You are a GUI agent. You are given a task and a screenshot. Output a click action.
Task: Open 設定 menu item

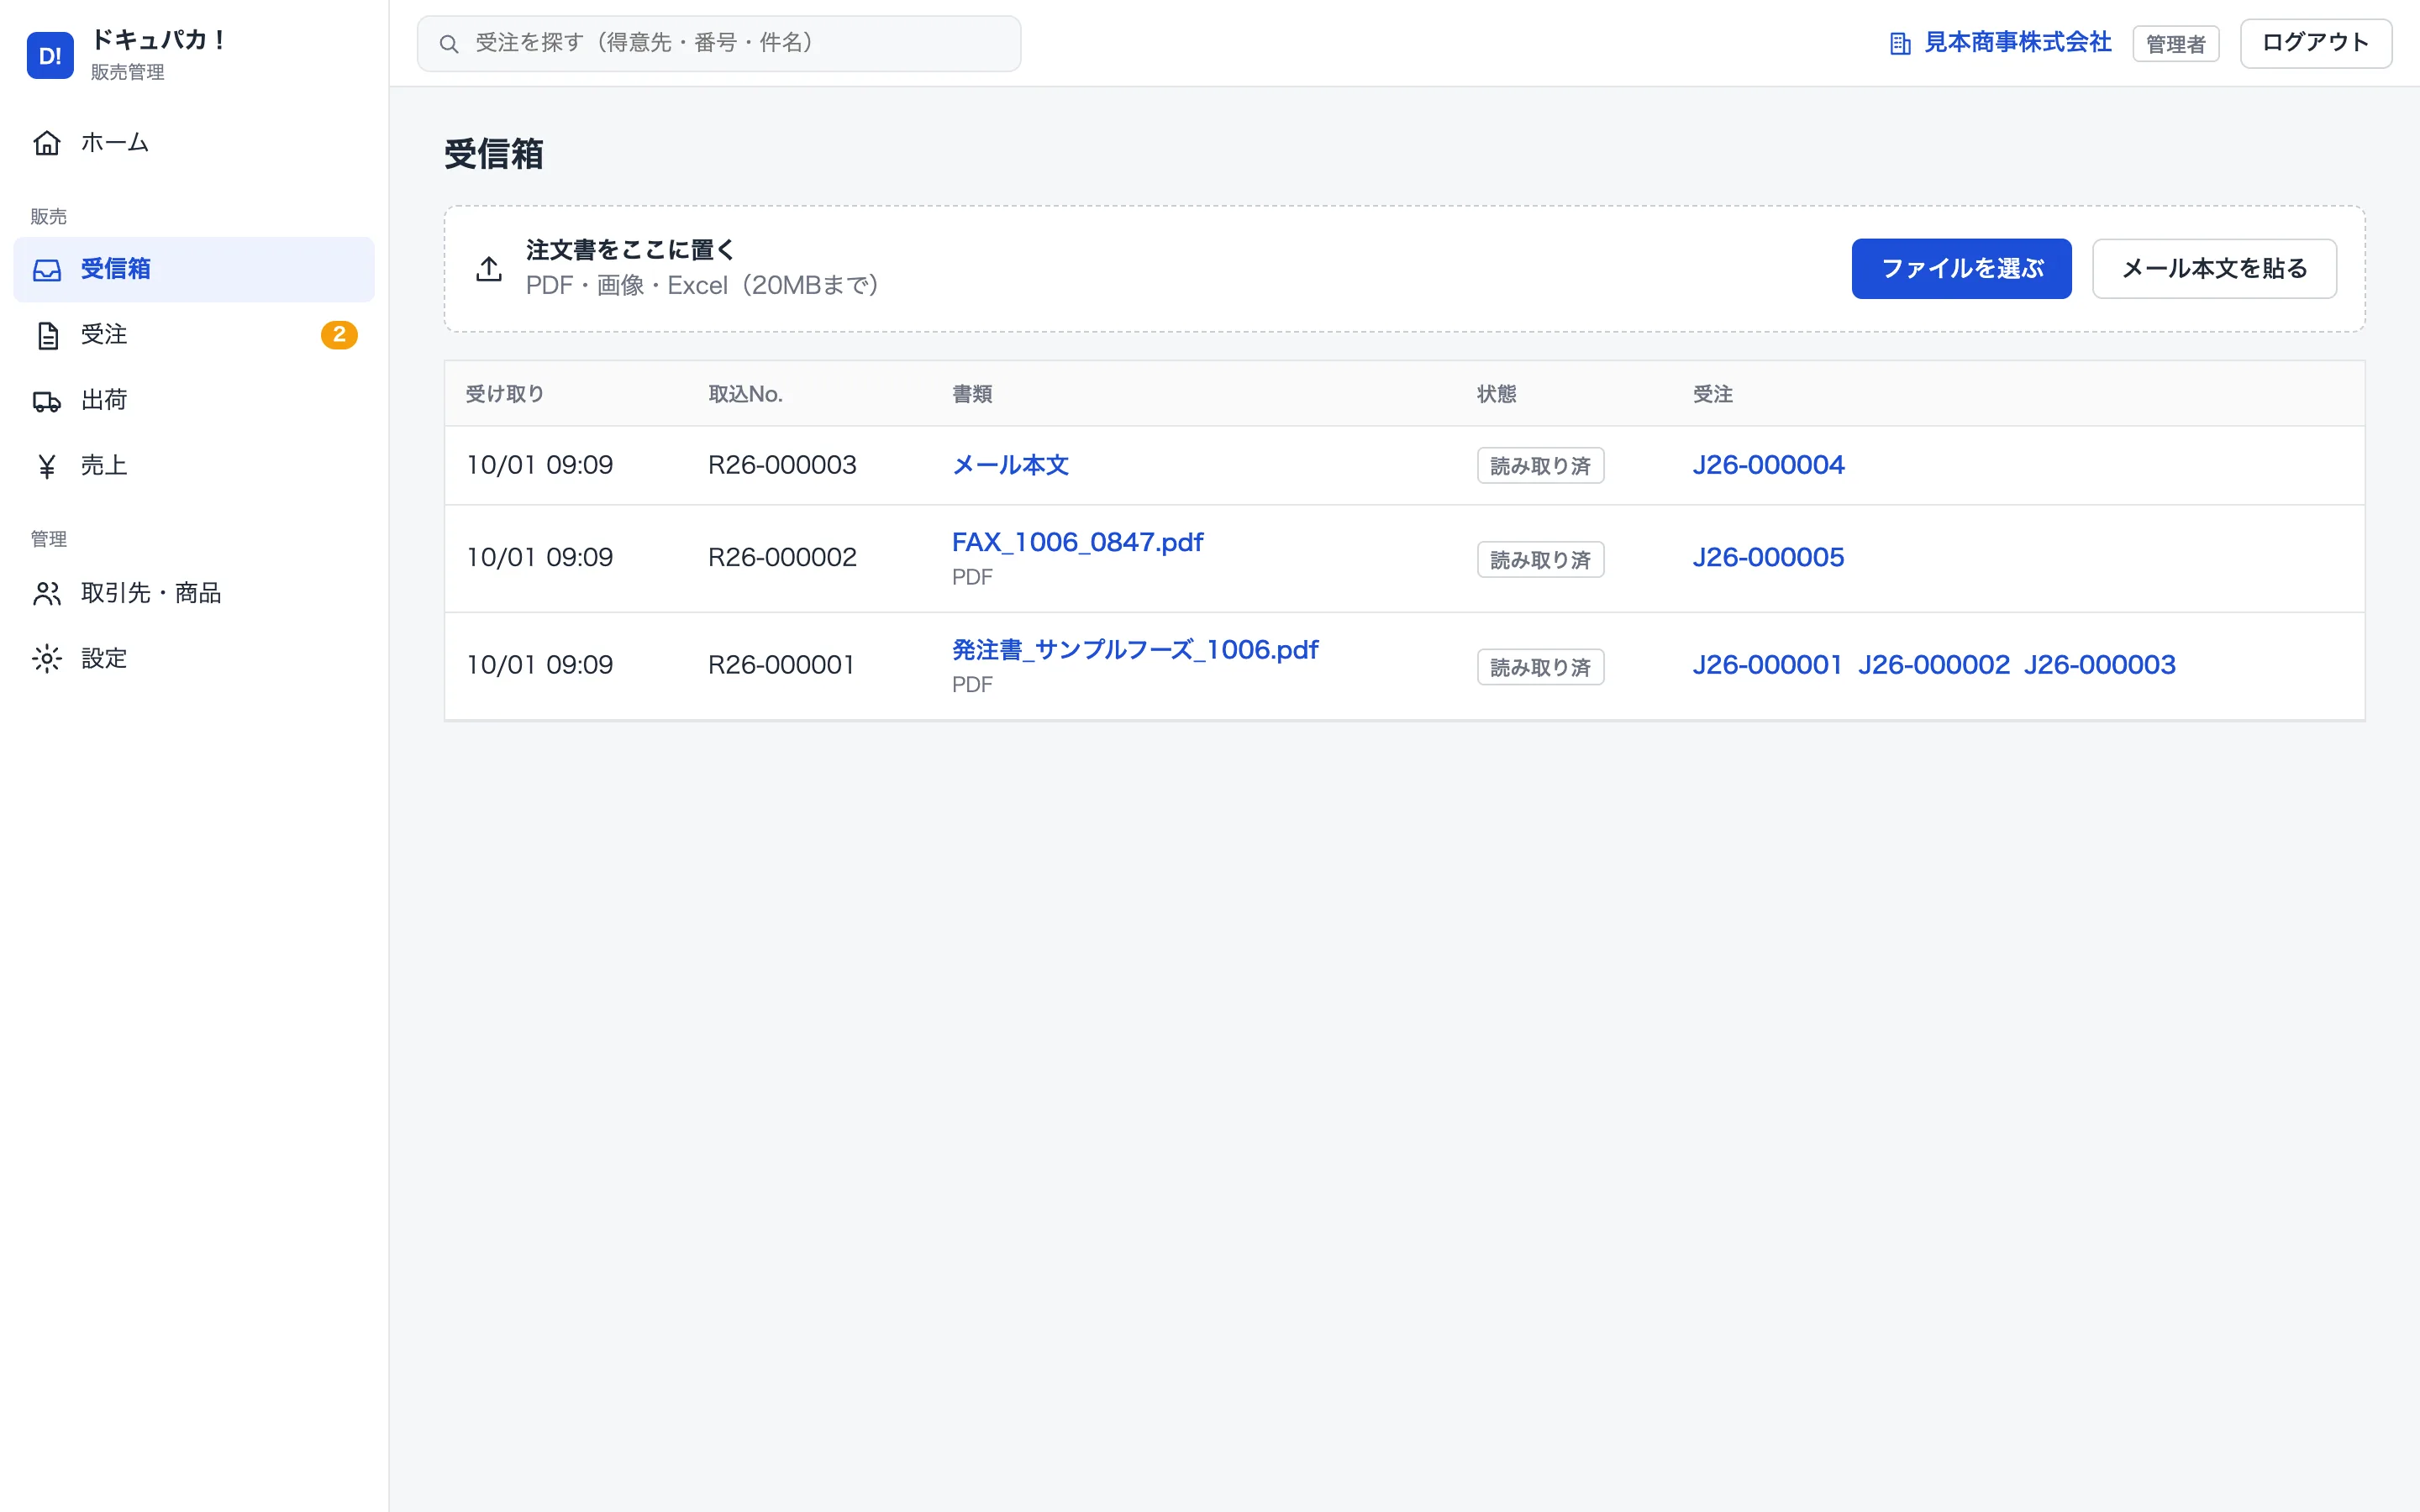pos(194,659)
